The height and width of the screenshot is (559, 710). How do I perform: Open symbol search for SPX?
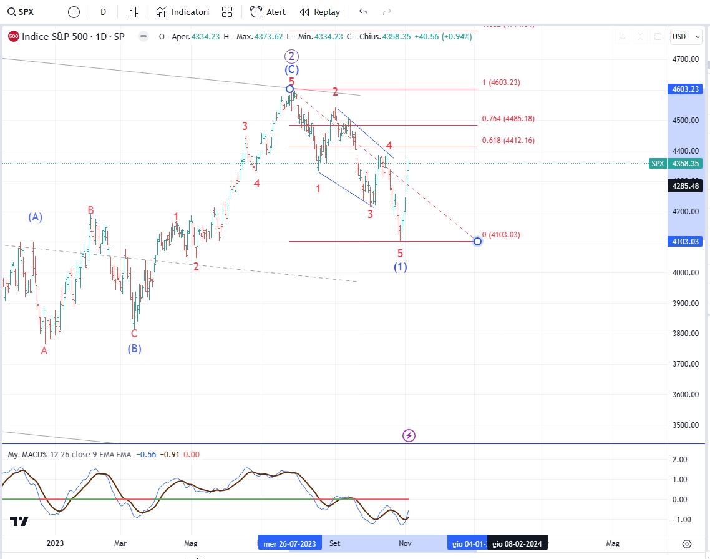pyautogui.click(x=21, y=12)
